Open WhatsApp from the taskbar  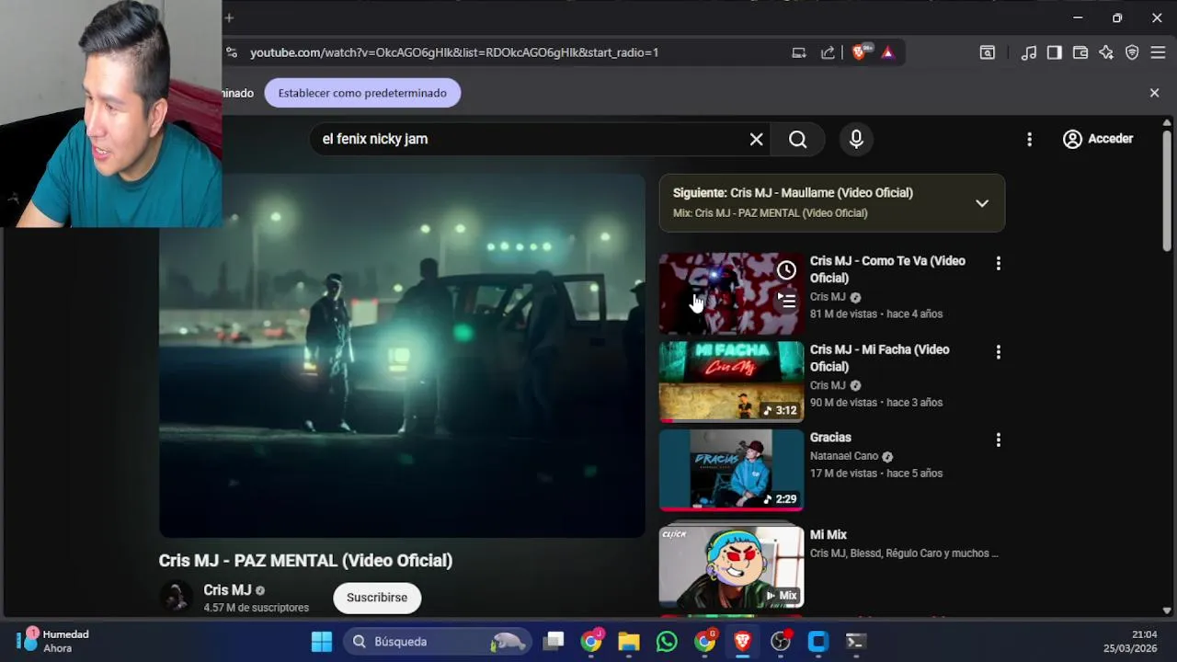click(x=667, y=642)
